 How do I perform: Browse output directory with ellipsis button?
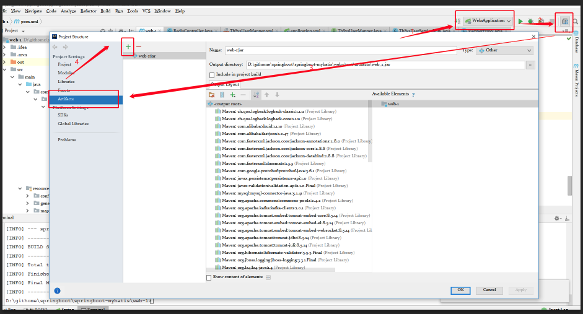[530, 64]
